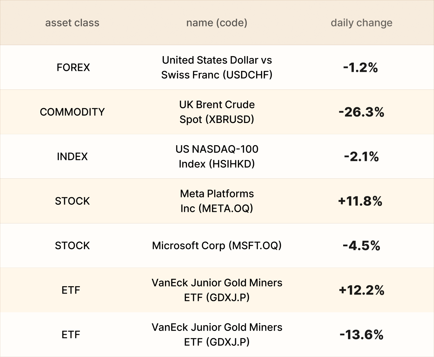Click the +12.2% daily change value
The height and width of the screenshot is (357, 434).
[361, 290]
